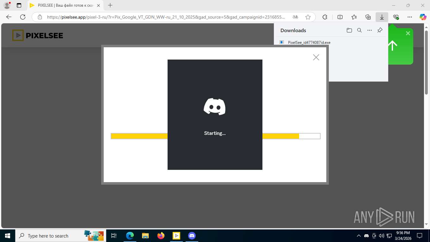Image resolution: width=430 pixels, height=242 pixels.
Task: Open the clock and date flyout
Action: (403, 236)
